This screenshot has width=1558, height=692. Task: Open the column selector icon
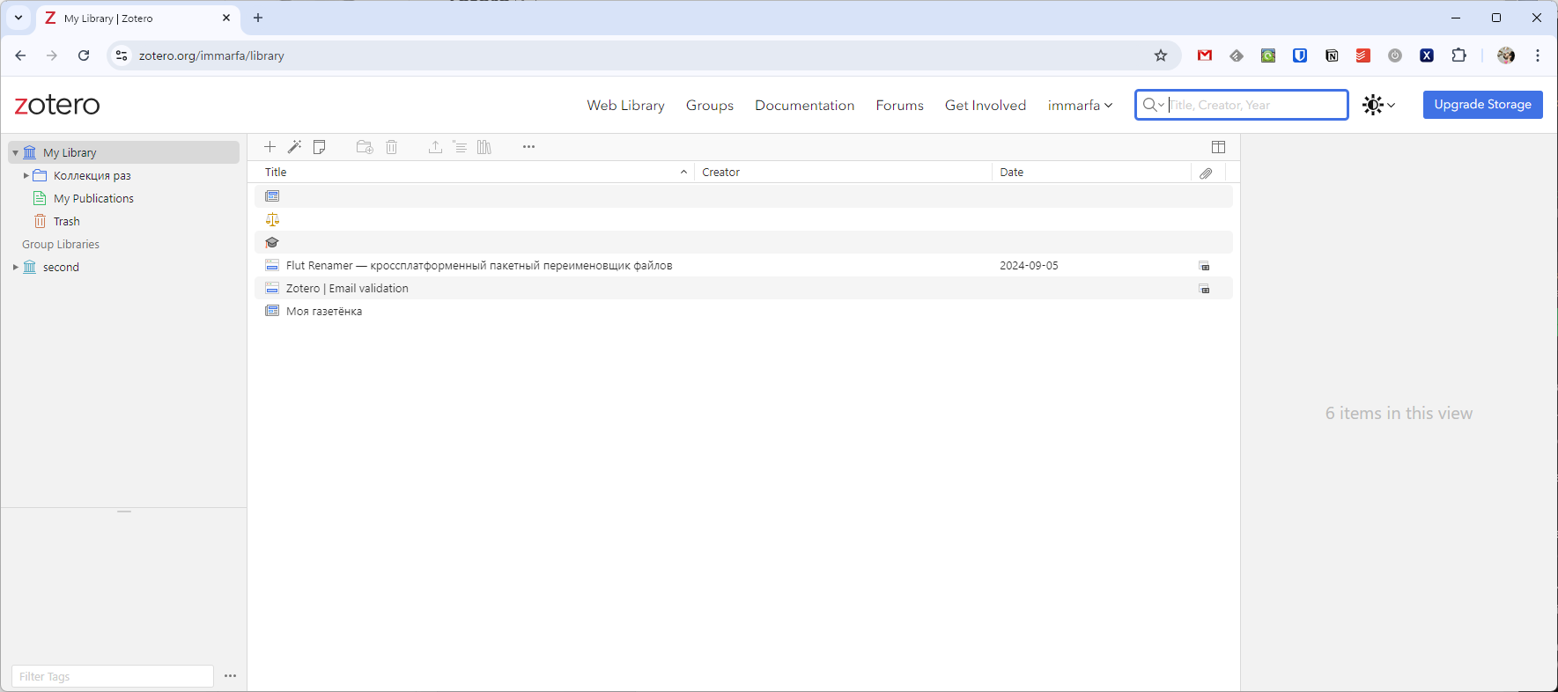tap(1218, 147)
